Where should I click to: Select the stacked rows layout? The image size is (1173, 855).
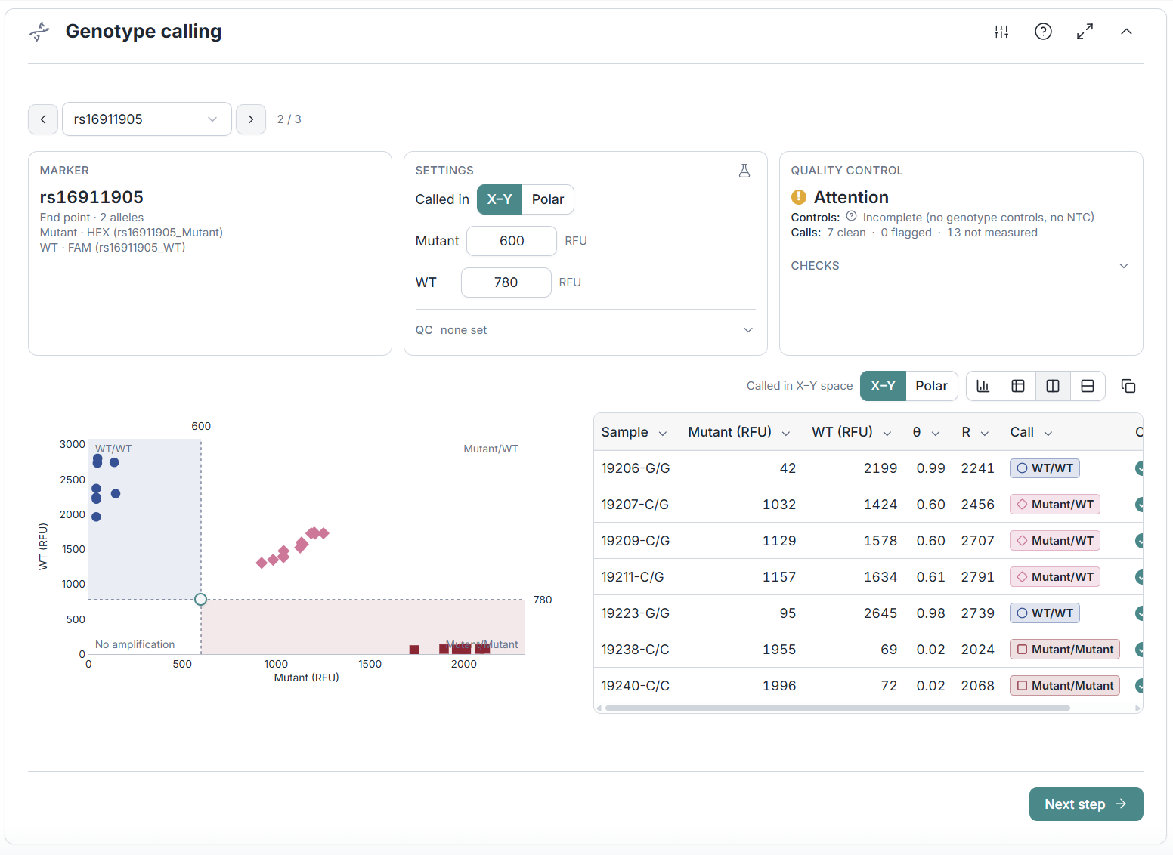pyautogui.click(x=1088, y=386)
